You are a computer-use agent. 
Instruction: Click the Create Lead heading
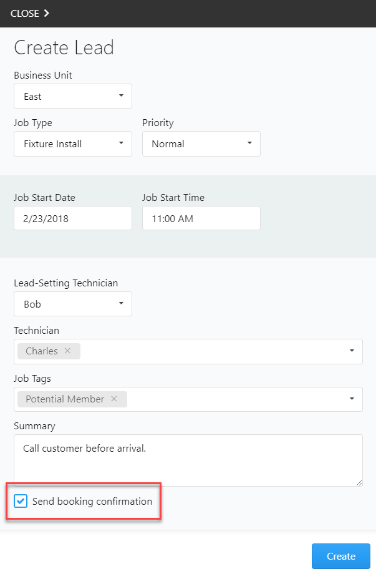(x=64, y=48)
